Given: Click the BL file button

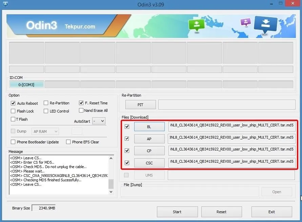Looking at the screenshot, I should [x=149, y=127].
